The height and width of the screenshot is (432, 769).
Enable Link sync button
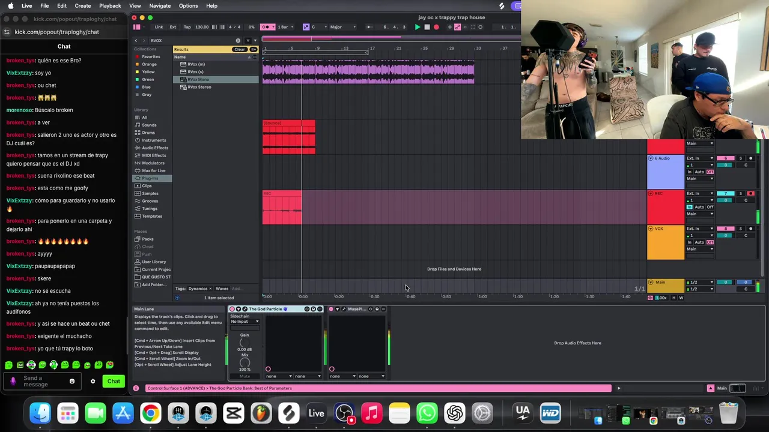coord(159,27)
